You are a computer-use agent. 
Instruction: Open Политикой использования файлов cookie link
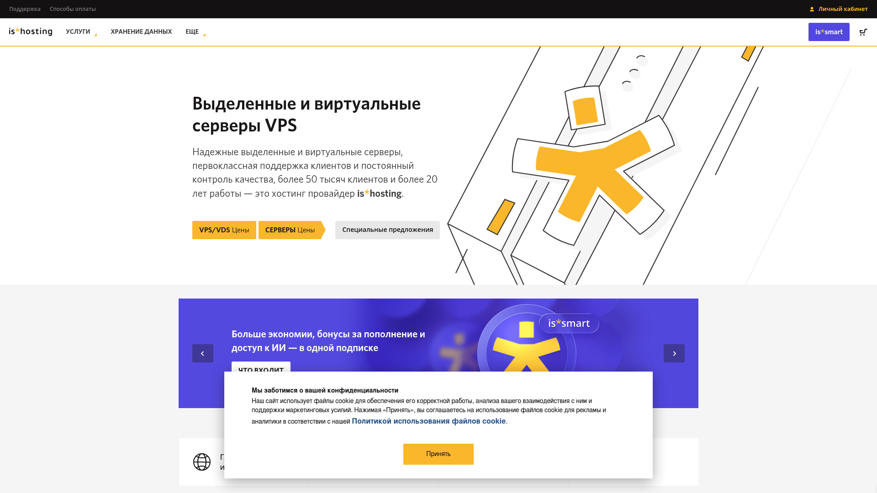[428, 421]
